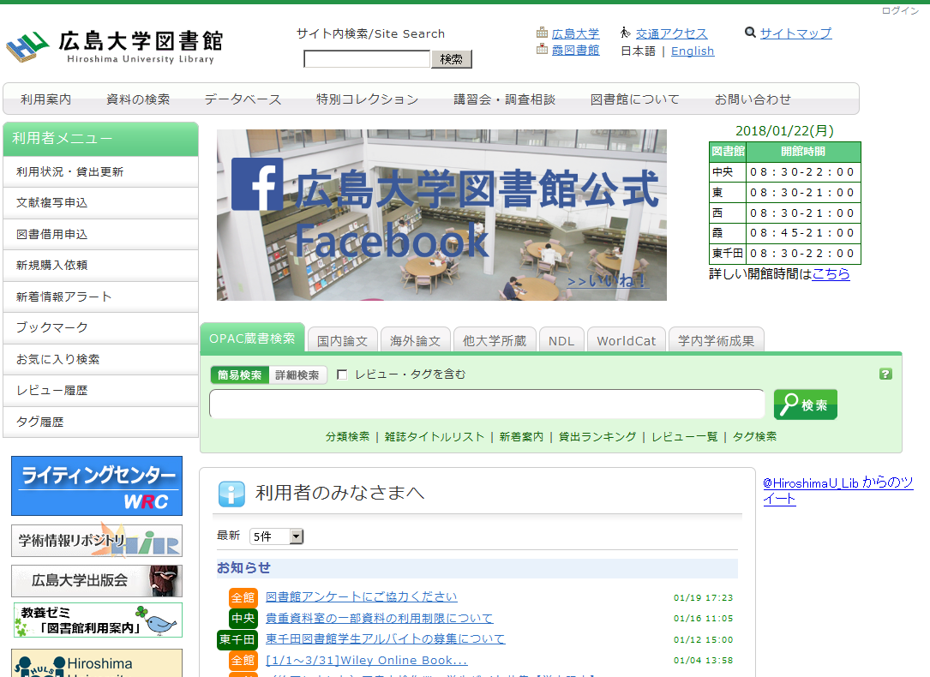Open the 貴重資料室の一部資料の利用制限について notice

[x=379, y=619]
